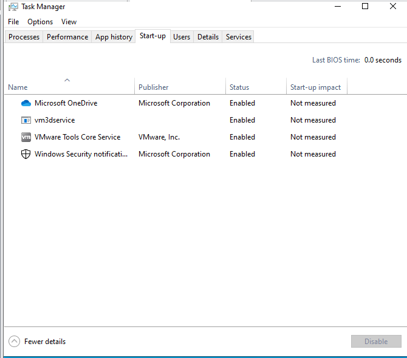Click the Disable button
The height and width of the screenshot is (358, 407).
click(x=376, y=342)
